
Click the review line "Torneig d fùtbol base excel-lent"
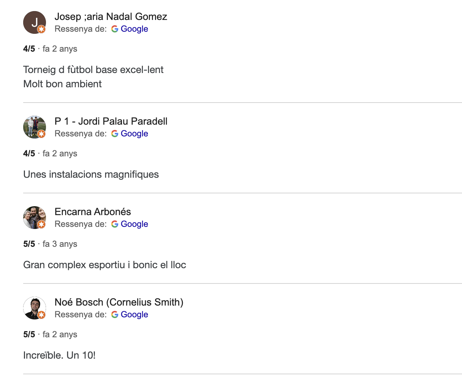click(93, 70)
